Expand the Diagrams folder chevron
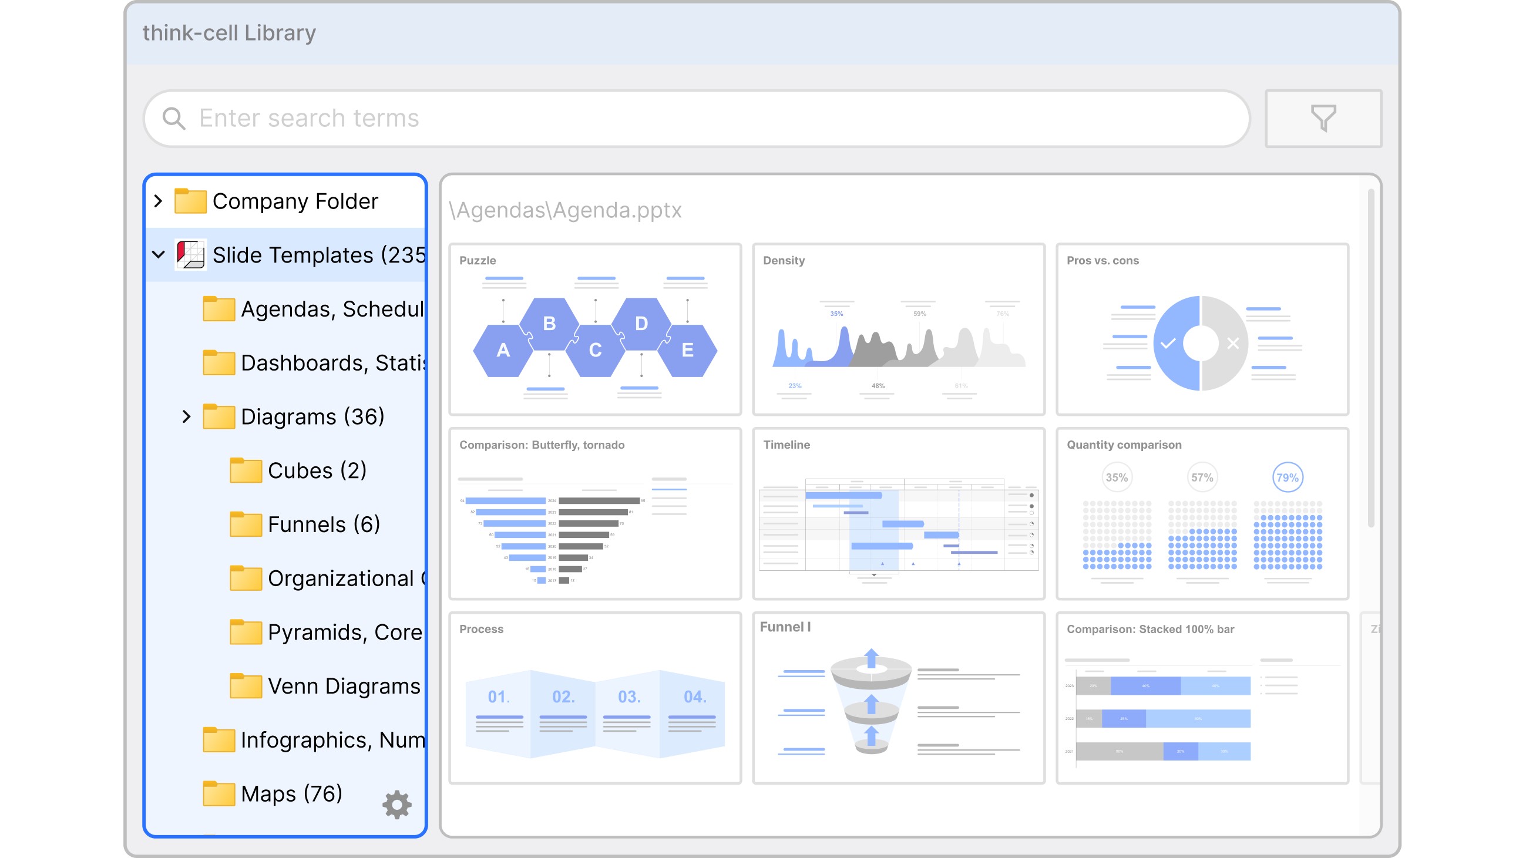 pos(186,416)
